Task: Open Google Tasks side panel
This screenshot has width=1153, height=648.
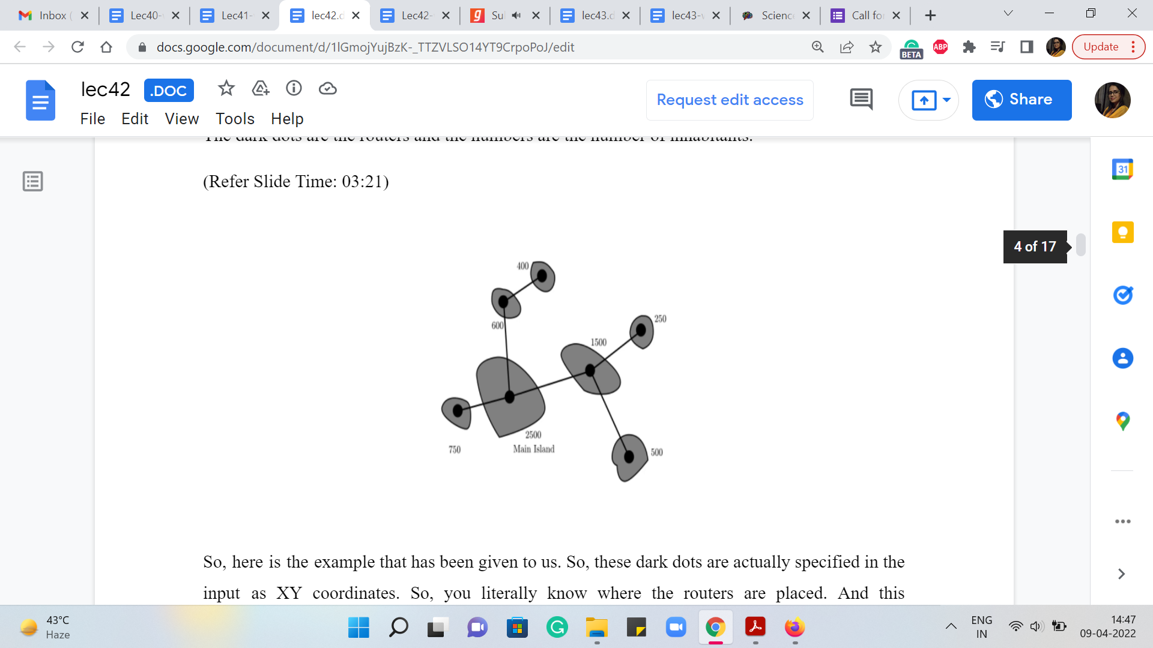Action: (1122, 295)
